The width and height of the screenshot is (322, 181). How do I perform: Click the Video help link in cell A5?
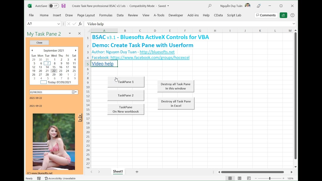(103, 64)
